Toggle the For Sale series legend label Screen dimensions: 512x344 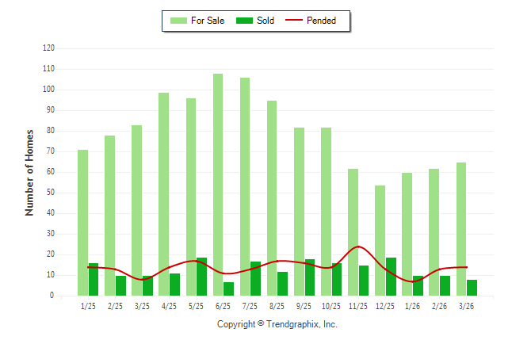coord(208,21)
